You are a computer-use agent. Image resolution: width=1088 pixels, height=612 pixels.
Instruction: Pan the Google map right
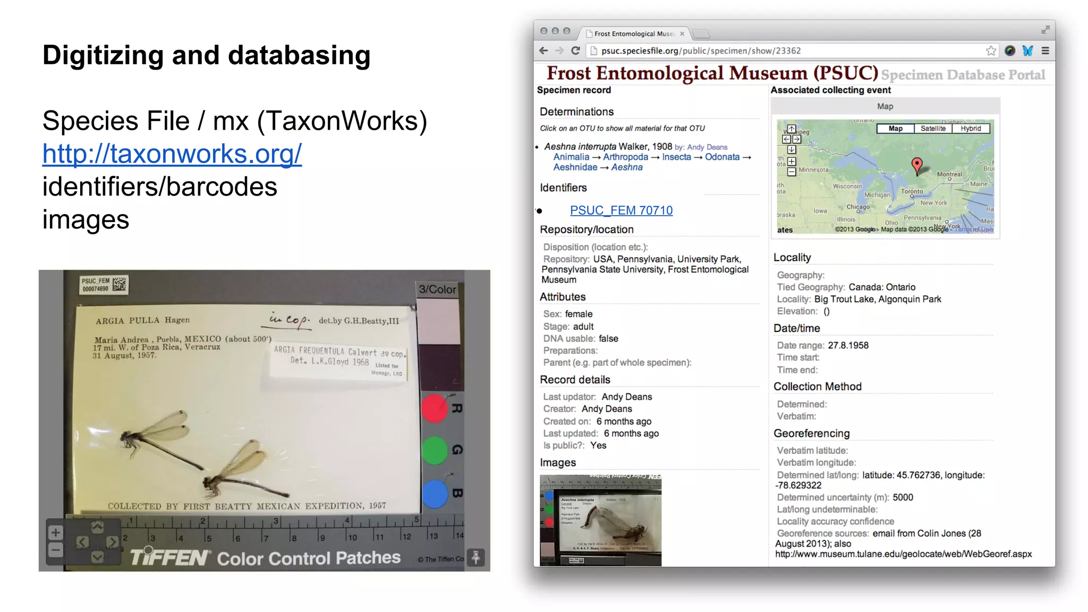tap(796, 139)
